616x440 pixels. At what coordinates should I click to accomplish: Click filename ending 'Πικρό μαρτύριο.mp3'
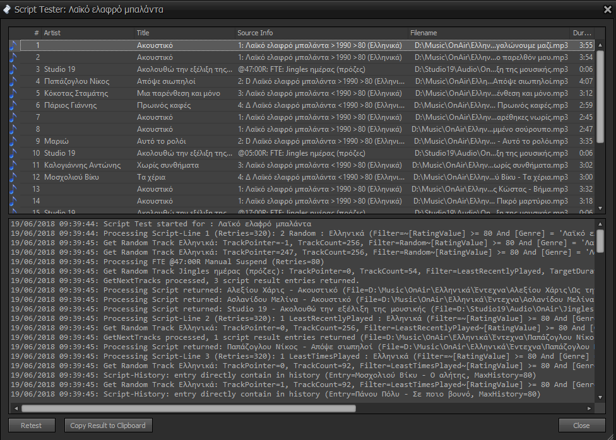(x=491, y=201)
